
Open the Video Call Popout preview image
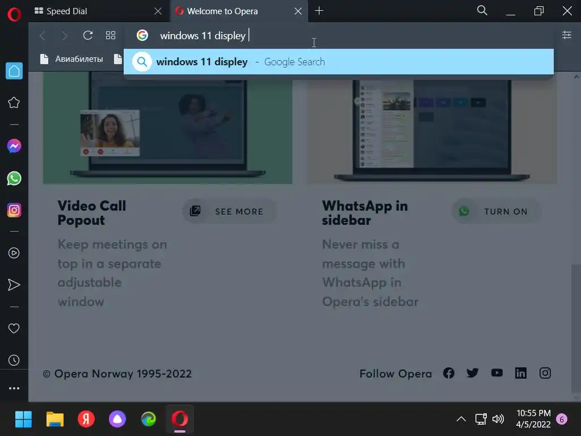click(167, 128)
